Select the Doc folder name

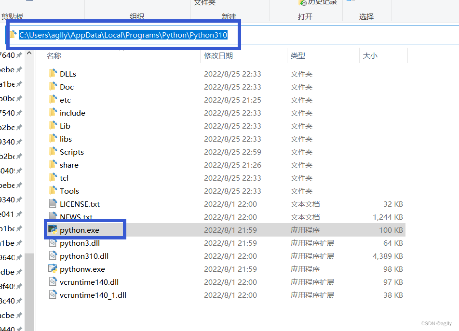(x=67, y=87)
